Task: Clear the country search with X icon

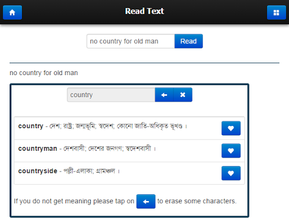Action: 183,95
